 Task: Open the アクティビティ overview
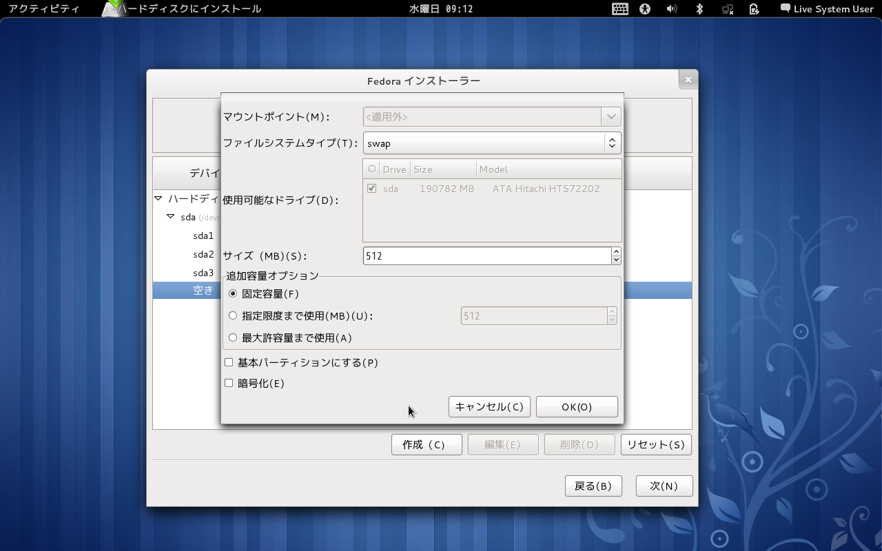coord(44,9)
